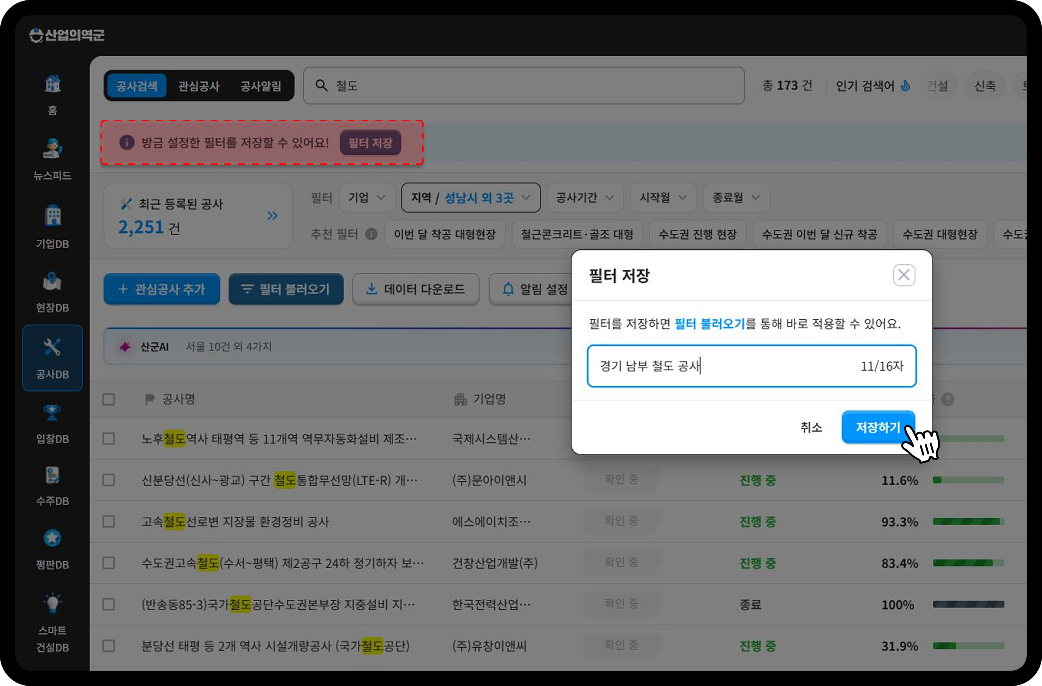Click the 필터 저장 banner button
1042x686 pixels.
coord(370,143)
